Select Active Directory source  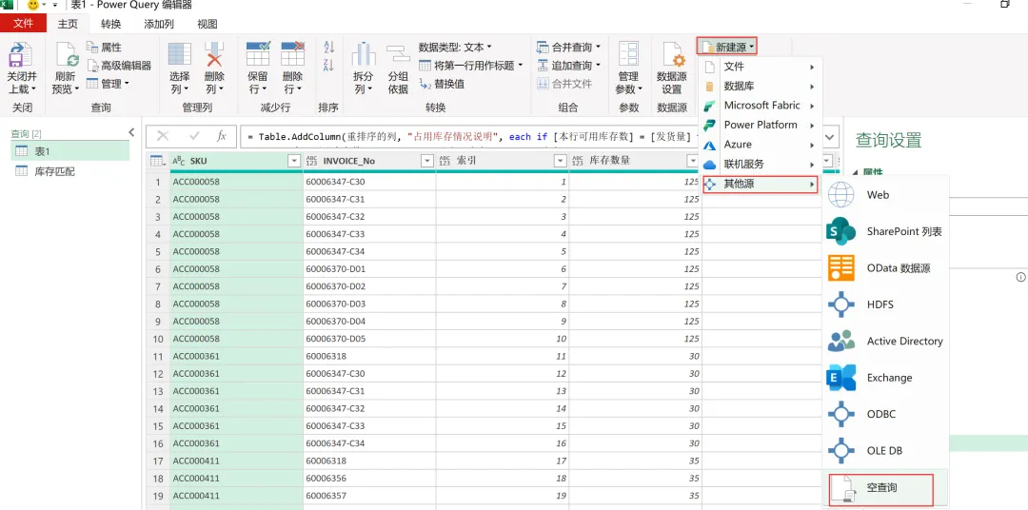coord(885,341)
